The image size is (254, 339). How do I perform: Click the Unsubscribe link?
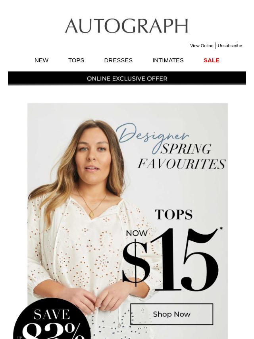[x=230, y=46]
